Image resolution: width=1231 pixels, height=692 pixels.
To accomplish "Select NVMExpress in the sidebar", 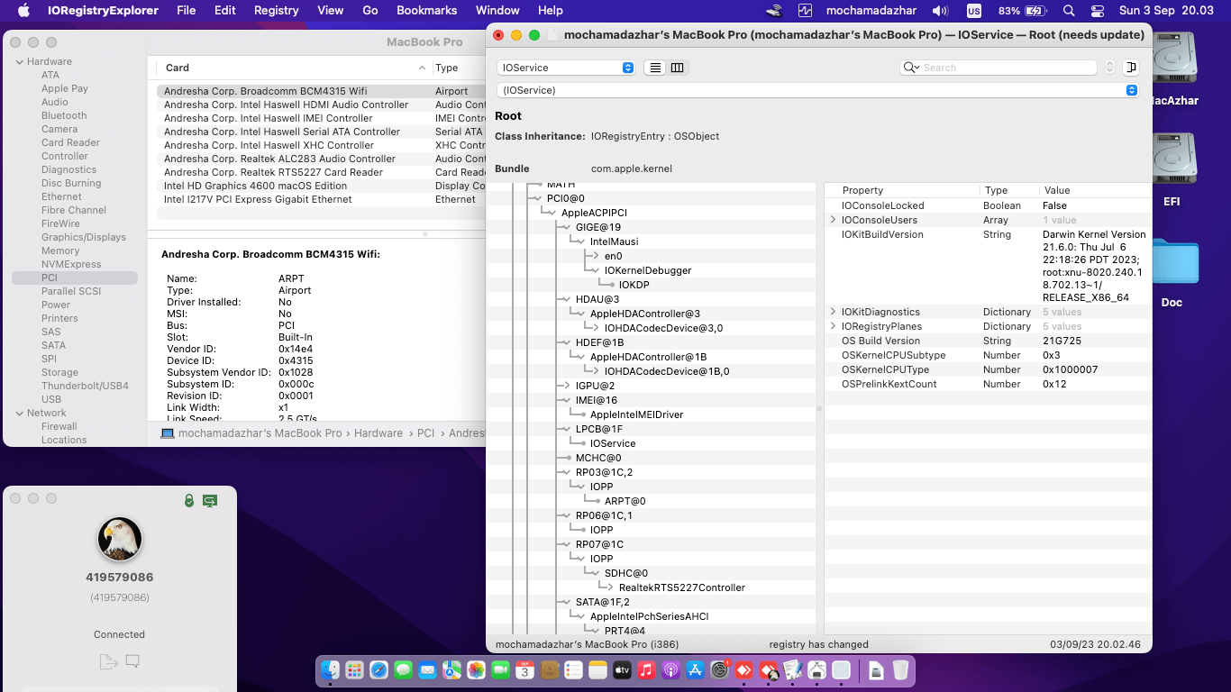I will (71, 264).
